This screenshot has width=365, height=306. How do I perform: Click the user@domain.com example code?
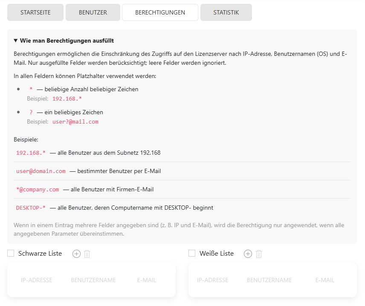(41, 171)
